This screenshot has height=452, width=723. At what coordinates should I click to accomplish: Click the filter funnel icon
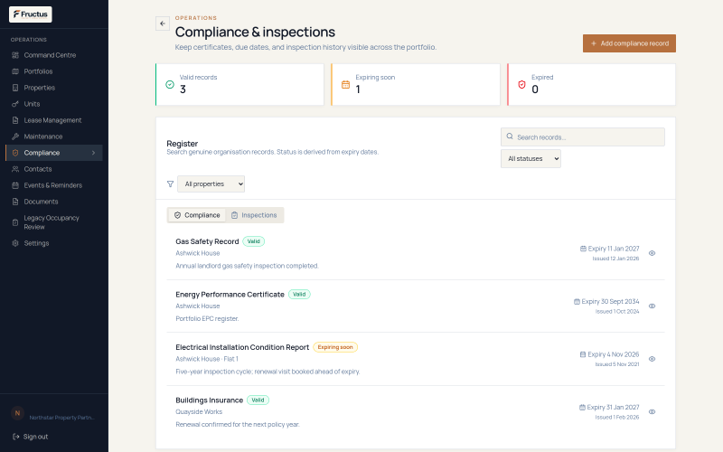(170, 184)
